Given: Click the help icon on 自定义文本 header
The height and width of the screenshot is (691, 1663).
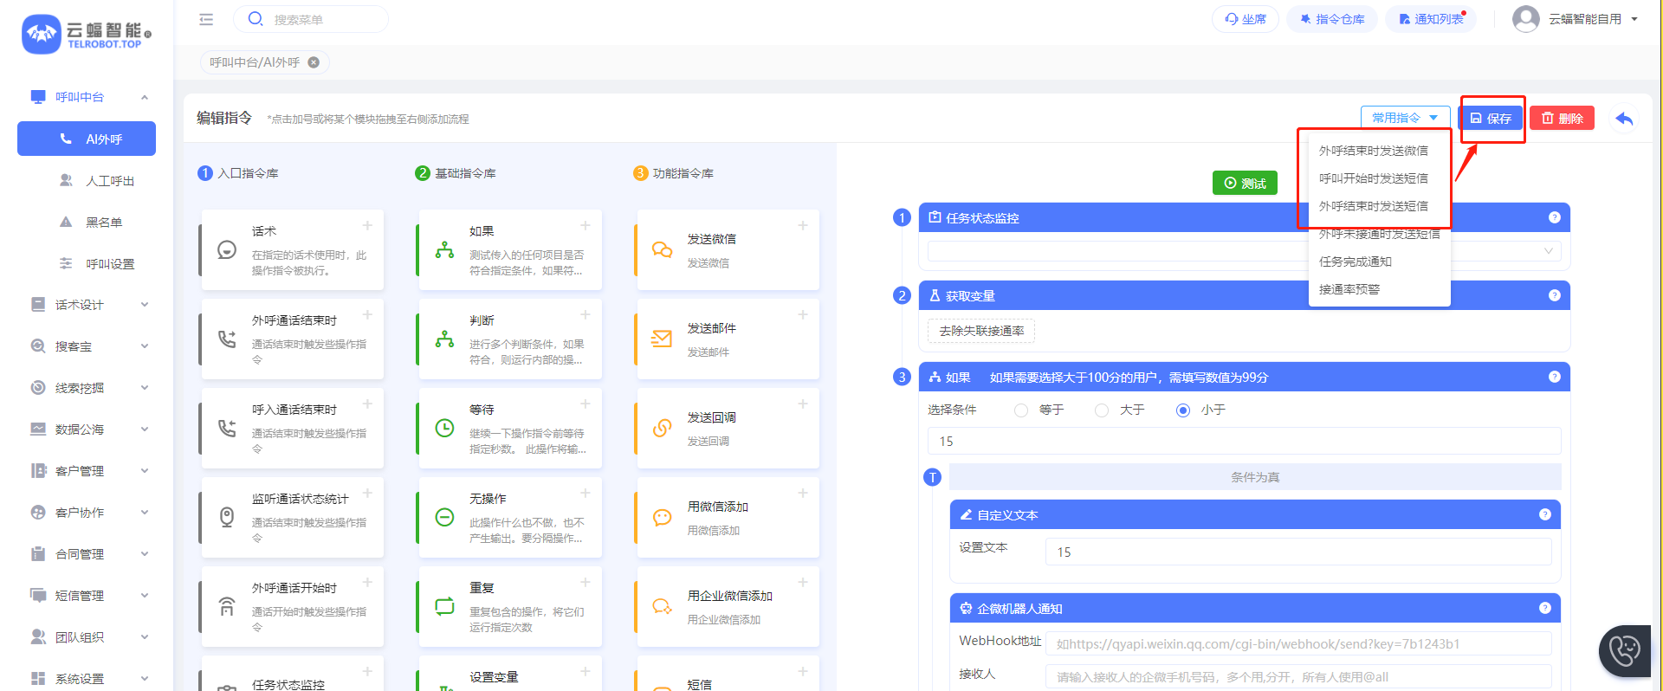Looking at the screenshot, I should coord(1545,514).
